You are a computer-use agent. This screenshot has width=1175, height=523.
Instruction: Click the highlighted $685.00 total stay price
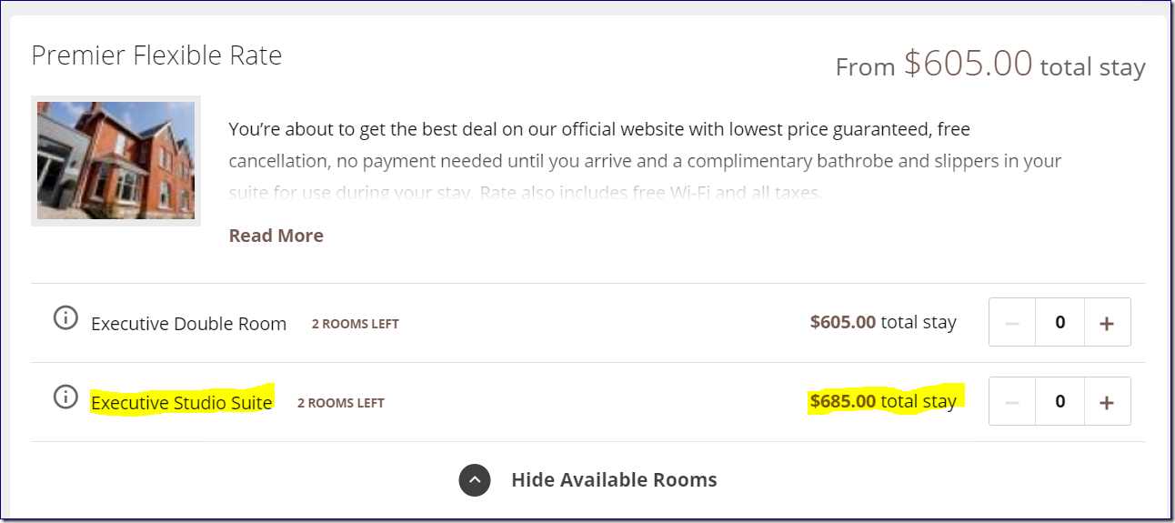click(x=882, y=401)
